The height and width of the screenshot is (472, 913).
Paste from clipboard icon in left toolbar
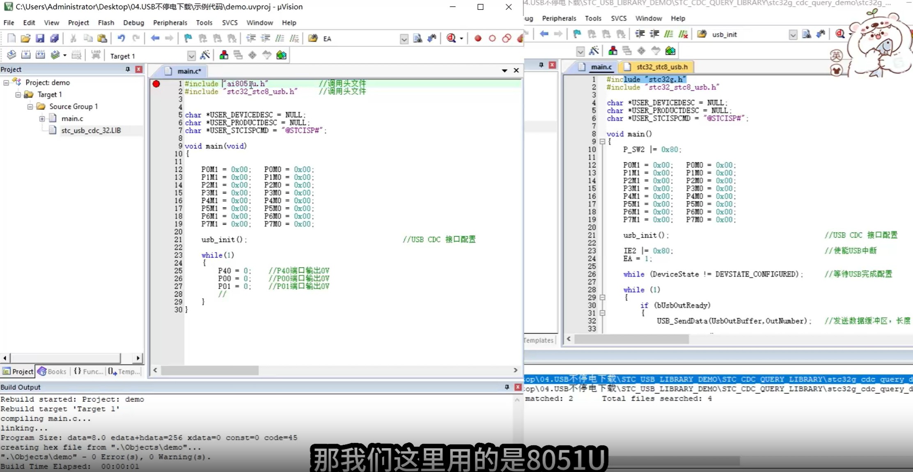click(x=102, y=38)
